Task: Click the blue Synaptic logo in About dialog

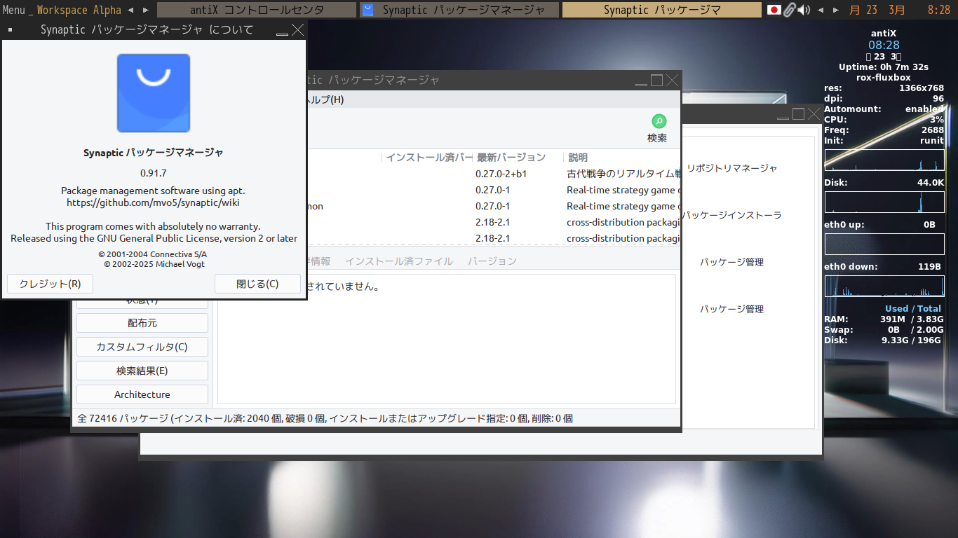Action: (x=154, y=93)
